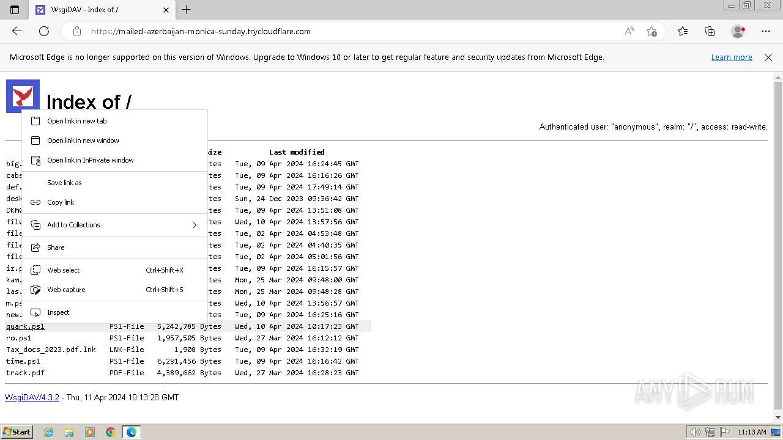
Task: Open Settings and more ellipsis menu
Action: tap(766, 31)
